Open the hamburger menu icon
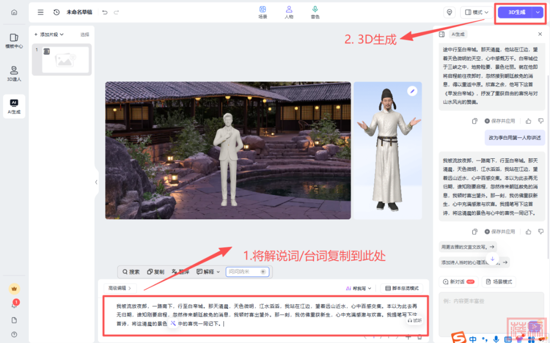This screenshot has height=343, width=550. coord(41,12)
